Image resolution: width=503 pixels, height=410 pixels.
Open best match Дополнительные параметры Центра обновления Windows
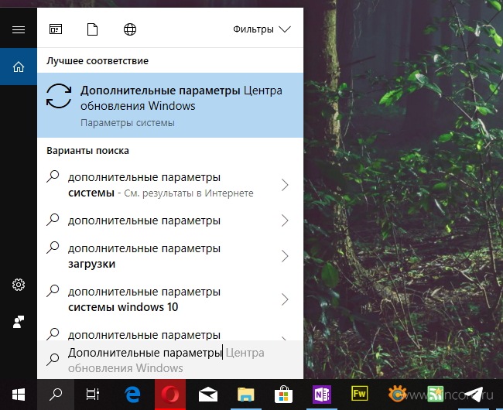(x=170, y=105)
